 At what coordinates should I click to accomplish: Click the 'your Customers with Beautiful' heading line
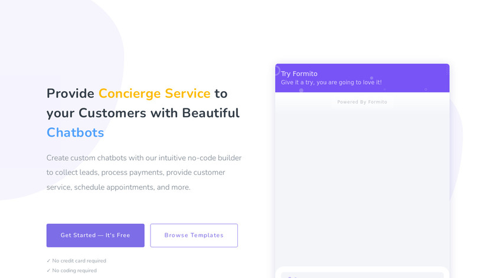pos(143,113)
